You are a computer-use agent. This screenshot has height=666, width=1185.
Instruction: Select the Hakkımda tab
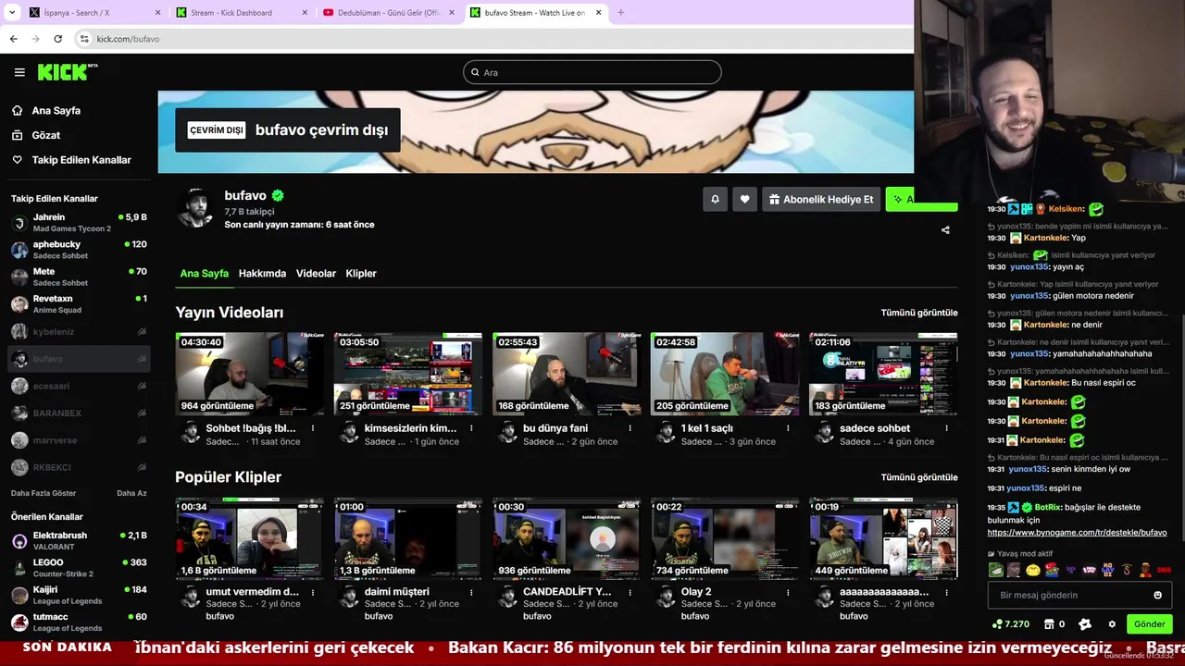tap(262, 274)
